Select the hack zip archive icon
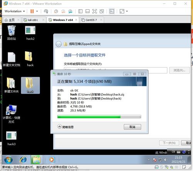This screenshot has width=193, height=171. tap(30, 59)
